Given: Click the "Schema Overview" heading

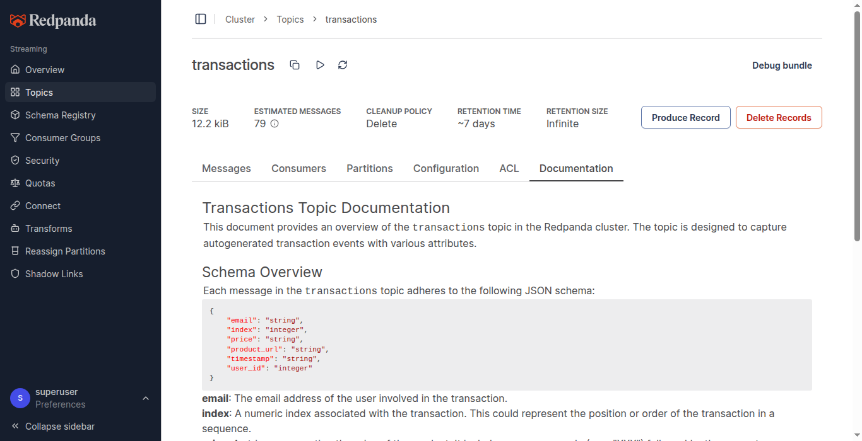Looking at the screenshot, I should pos(263,272).
